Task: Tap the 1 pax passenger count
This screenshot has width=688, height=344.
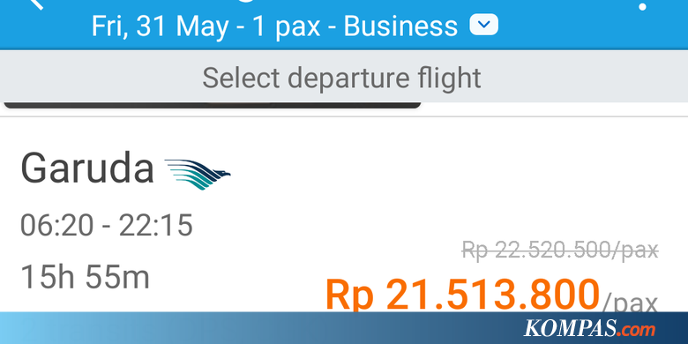Action: (x=285, y=27)
